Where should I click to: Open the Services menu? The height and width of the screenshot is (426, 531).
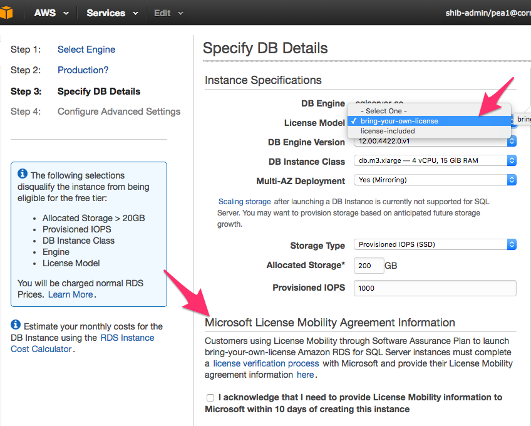pyautogui.click(x=113, y=13)
